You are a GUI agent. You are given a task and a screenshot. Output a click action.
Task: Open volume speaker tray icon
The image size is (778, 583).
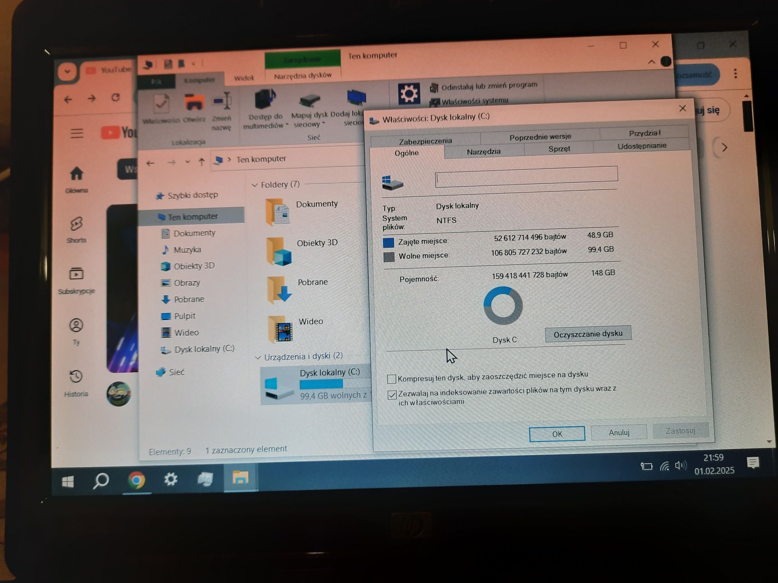681,465
